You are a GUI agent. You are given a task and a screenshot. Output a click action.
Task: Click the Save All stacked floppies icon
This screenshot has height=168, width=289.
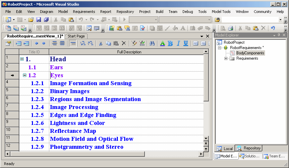pos(46,20)
